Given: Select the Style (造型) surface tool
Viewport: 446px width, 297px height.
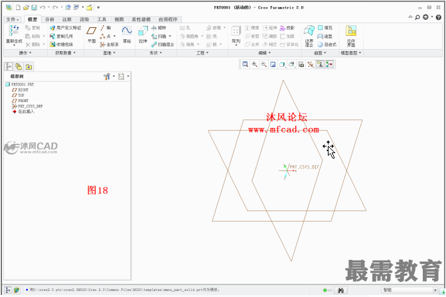Looking at the screenshot, I should coord(325,36).
